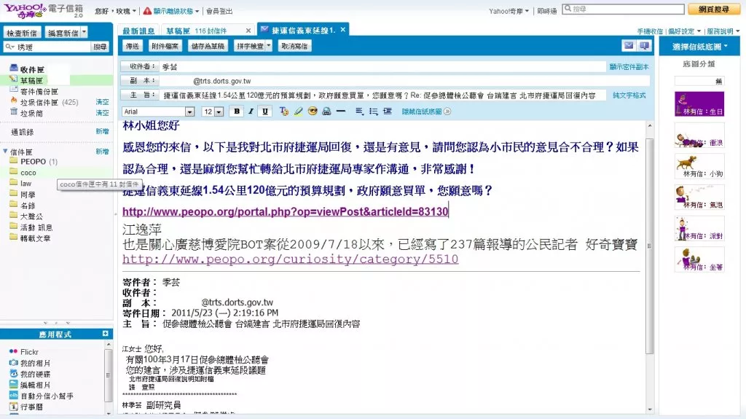Insert a horizontal line

[x=341, y=111]
